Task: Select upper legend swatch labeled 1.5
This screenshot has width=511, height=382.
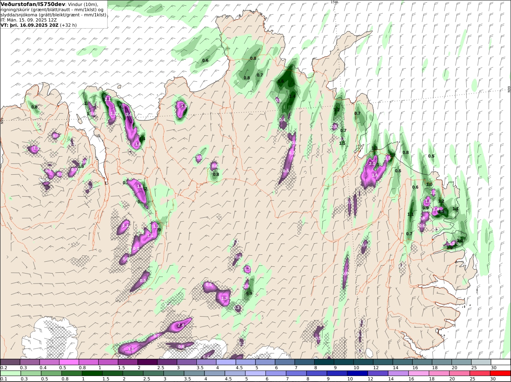Action: click(x=128, y=362)
